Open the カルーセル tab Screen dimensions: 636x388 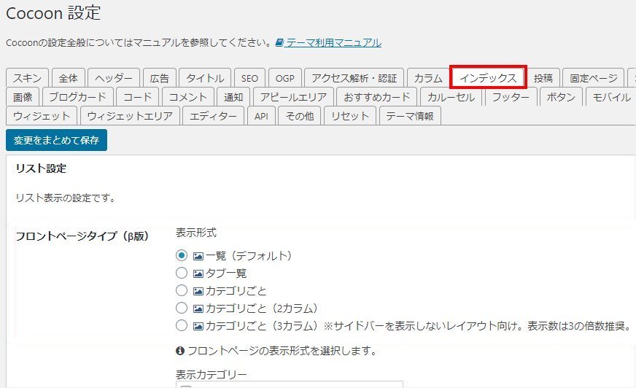[x=451, y=97]
